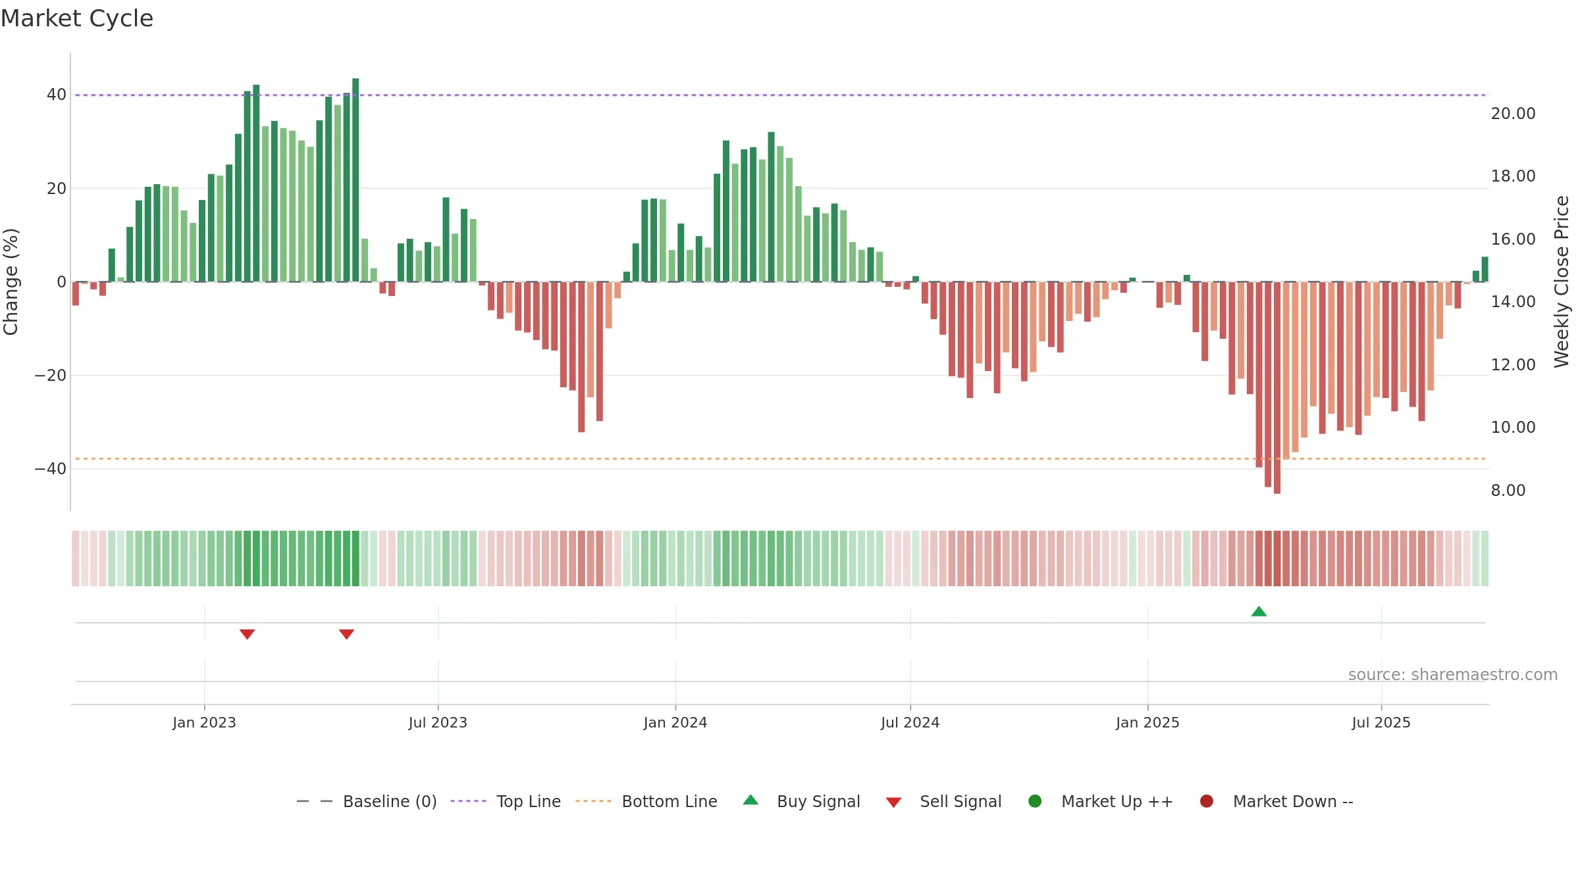Toggle Top Line legend entry
The image size is (1580, 888).
click(x=506, y=801)
